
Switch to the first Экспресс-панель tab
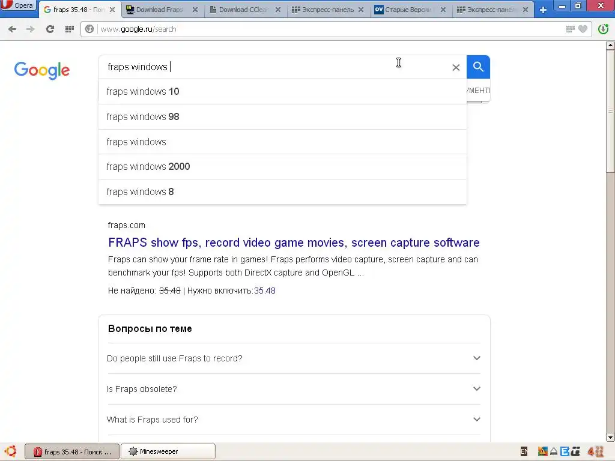click(327, 10)
